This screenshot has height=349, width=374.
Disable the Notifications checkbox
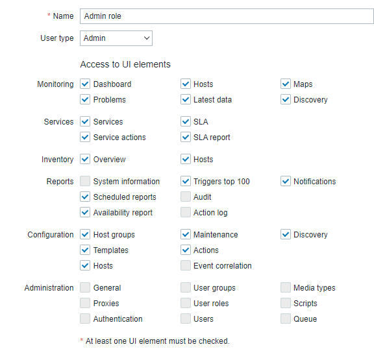click(286, 181)
